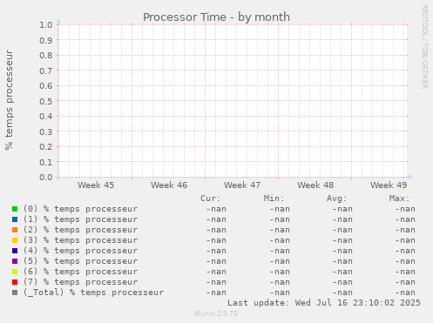Select the '(0) % temps processeur' legend label
Screen dimensions: 433x323
pyautogui.click(x=80, y=209)
